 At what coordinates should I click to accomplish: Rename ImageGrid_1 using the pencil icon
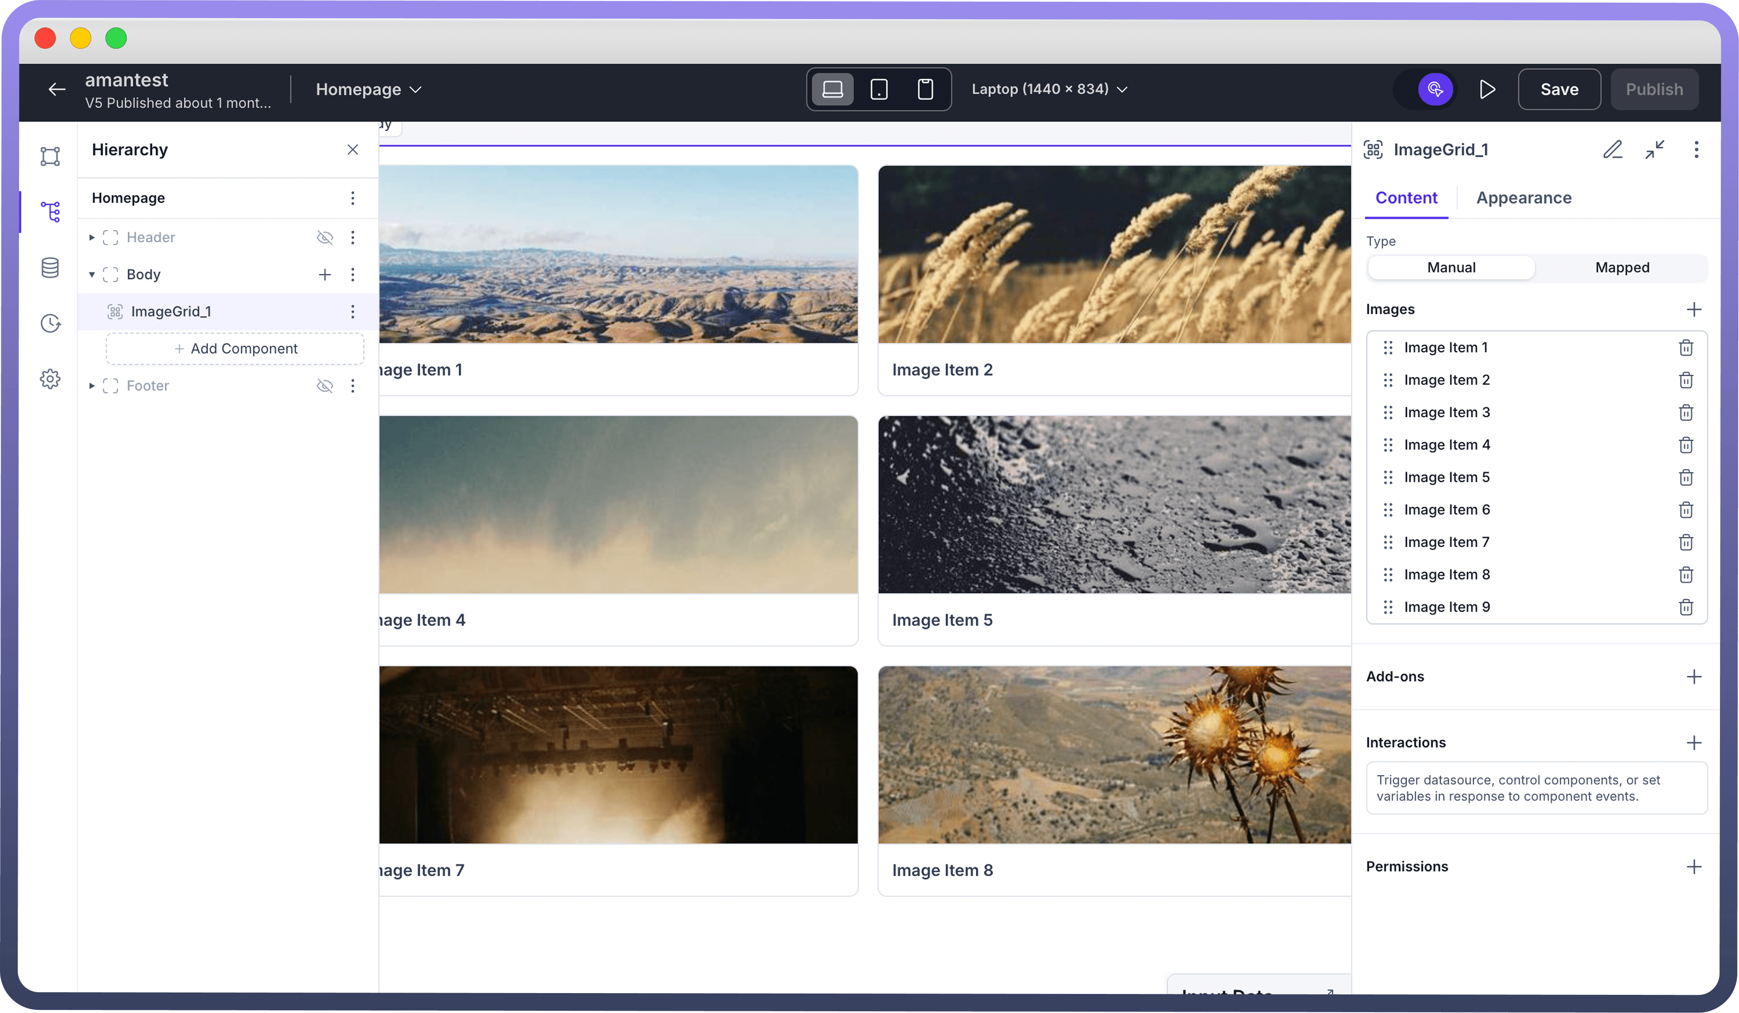1612,150
